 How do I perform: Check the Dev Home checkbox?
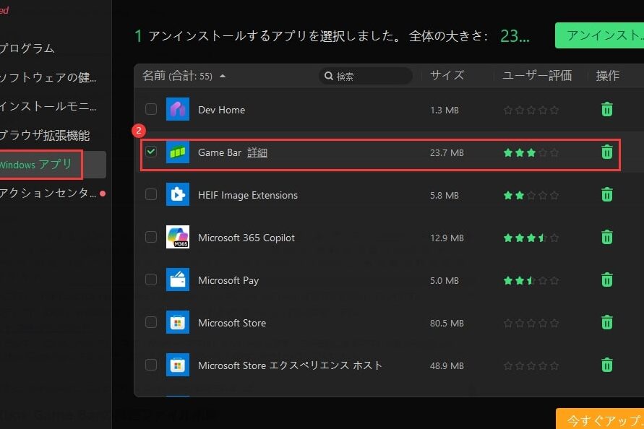(x=151, y=109)
